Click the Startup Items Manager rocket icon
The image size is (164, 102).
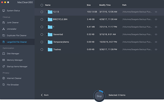[x=4, y=66]
